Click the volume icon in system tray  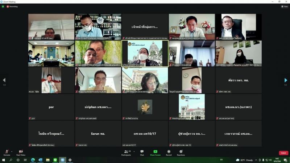(270, 160)
